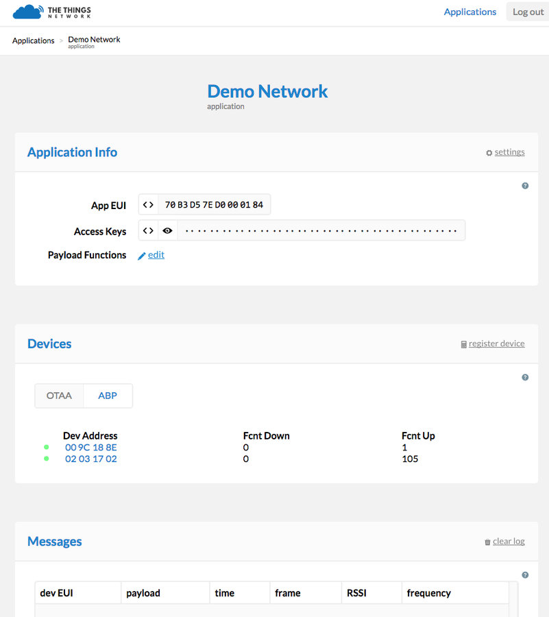
Task: Open device 00 9C 18 8E
Action: coord(91,448)
